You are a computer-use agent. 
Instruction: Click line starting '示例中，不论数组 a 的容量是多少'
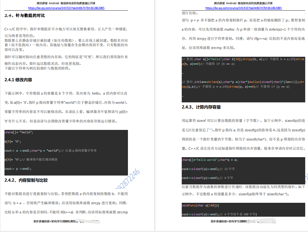[x=236, y=194]
